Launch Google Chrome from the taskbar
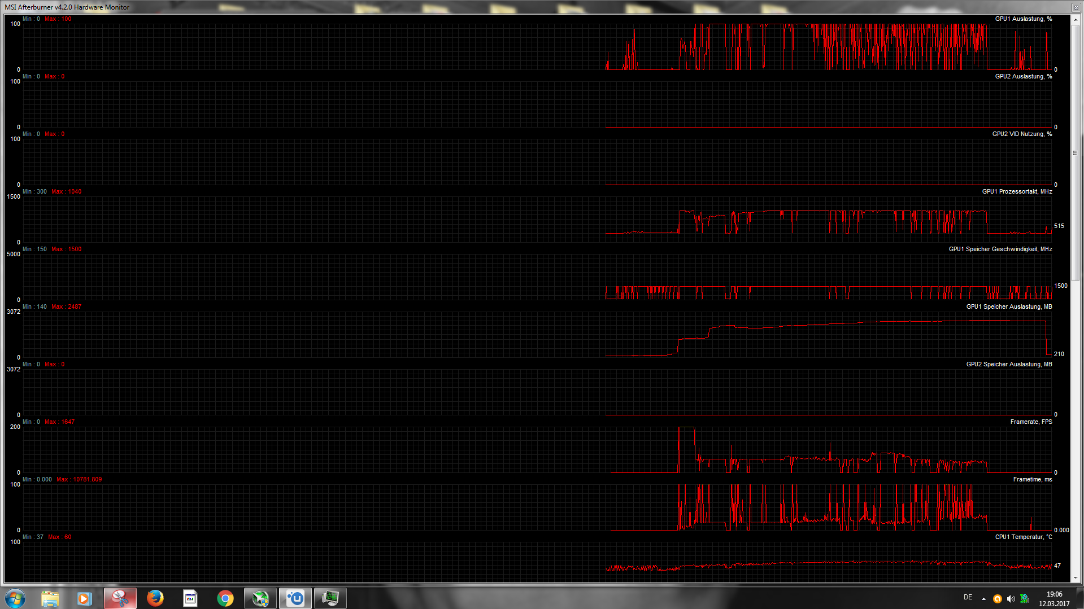The width and height of the screenshot is (1084, 609). coord(225,598)
